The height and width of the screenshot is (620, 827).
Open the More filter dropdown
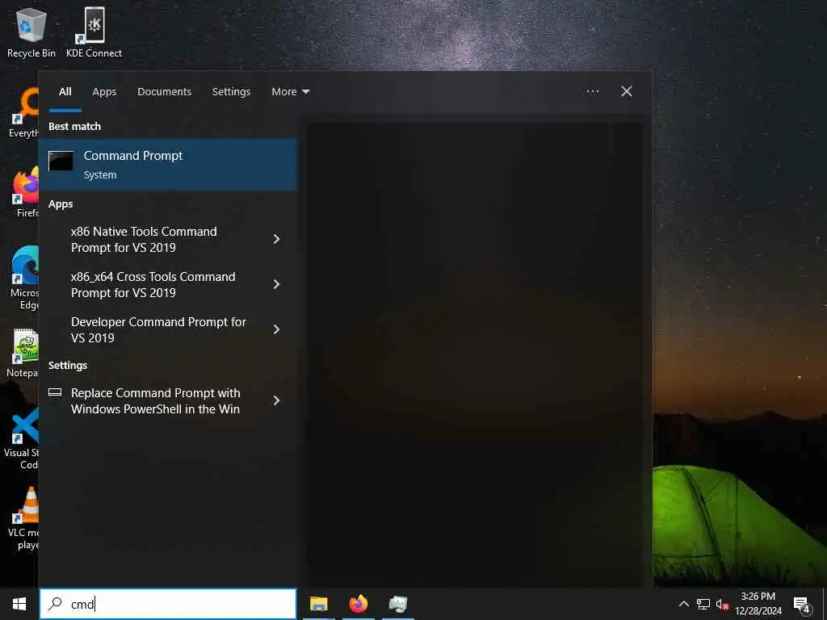(290, 92)
